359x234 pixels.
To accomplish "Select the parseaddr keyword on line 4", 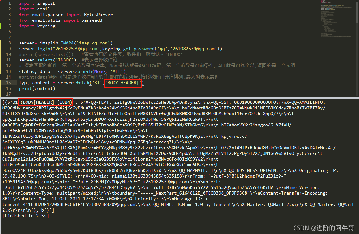I will click(93, 20).
